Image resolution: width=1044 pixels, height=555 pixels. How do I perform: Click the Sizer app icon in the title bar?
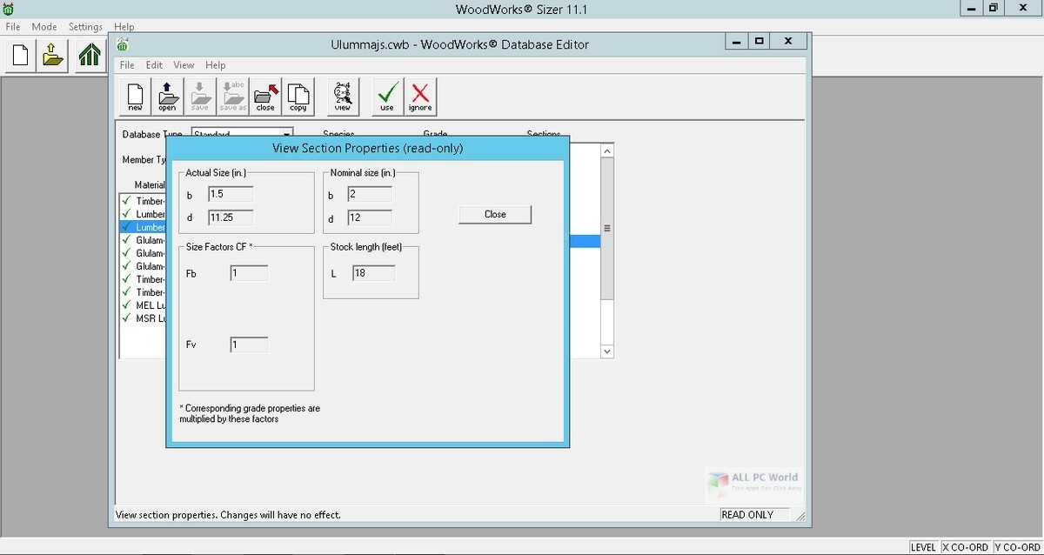click(9, 9)
